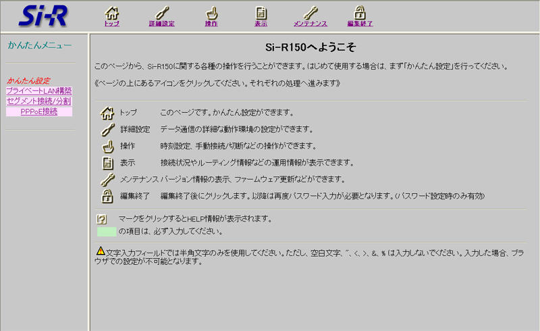Open the トップ link under the house icon
The height and width of the screenshot is (331, 540).
pyautogui.click(x=111, y=24)
